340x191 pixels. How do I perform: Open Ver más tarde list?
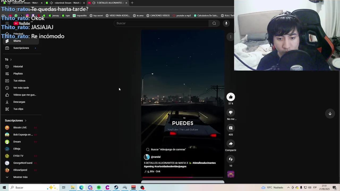point(21,88)
